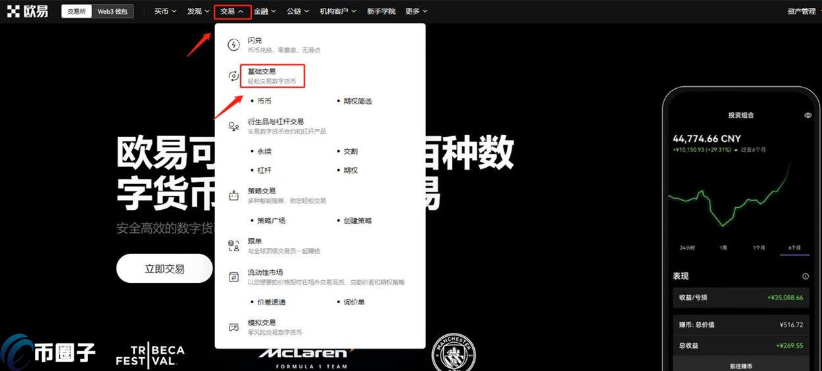Select the 6个月 chart range tab
Viewport: 822px width, 371px height.
coord(795,248)
